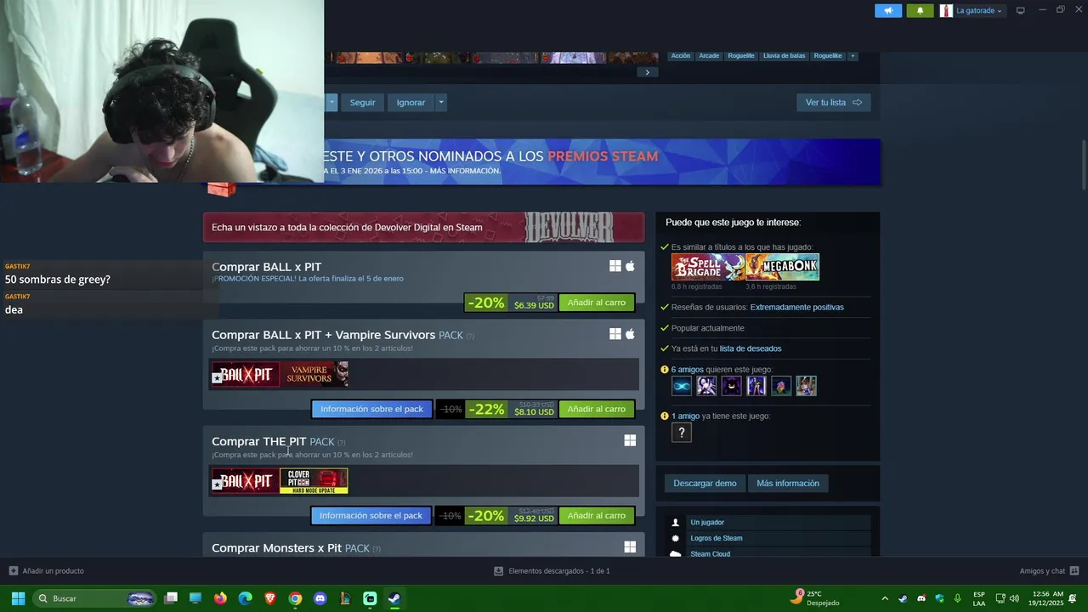The width and height of the screenshot is (1088, 612).
Task: Click Apple icon on Vampire Survivors pack
Action: (x=630, y=334)
